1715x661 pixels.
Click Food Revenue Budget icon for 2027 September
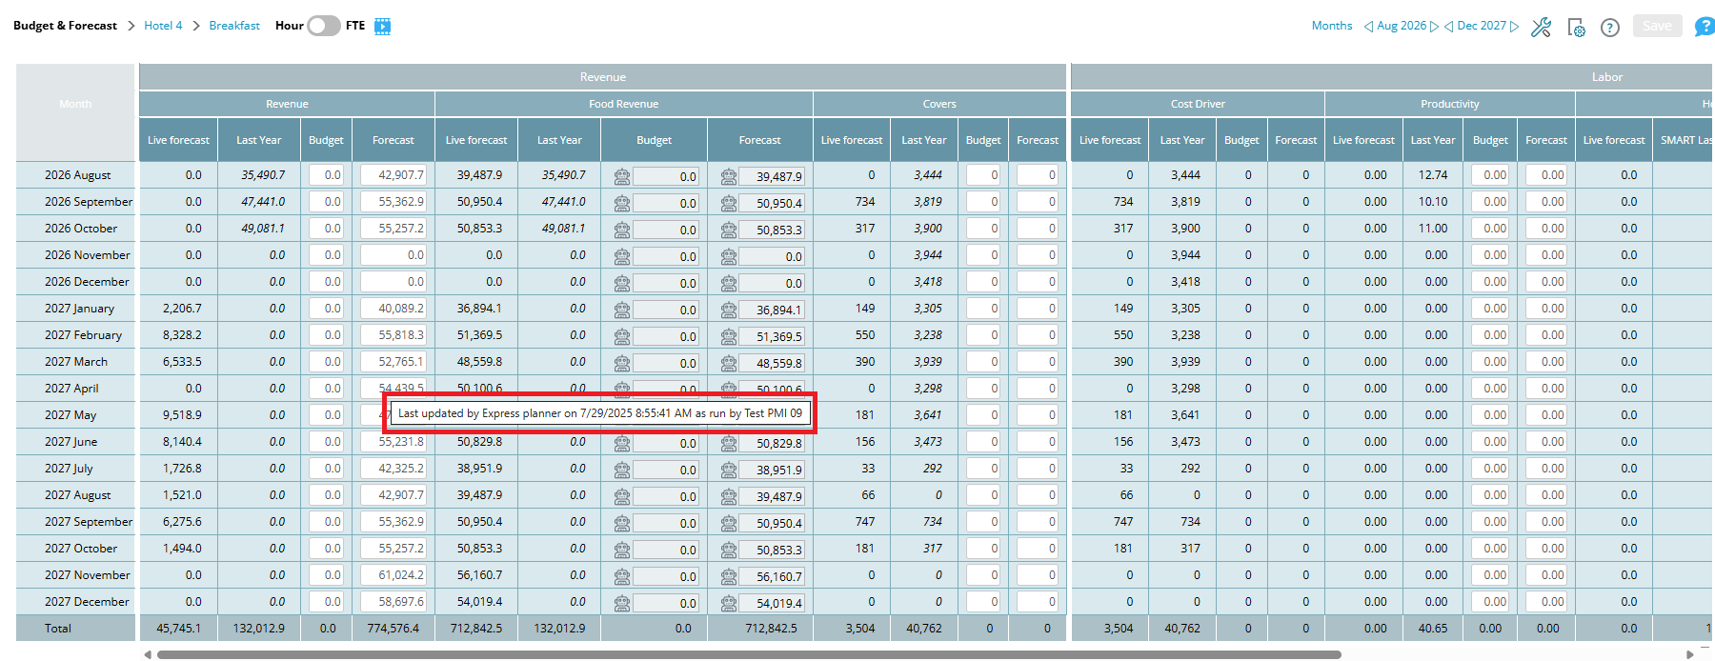(x=622, y=523)
